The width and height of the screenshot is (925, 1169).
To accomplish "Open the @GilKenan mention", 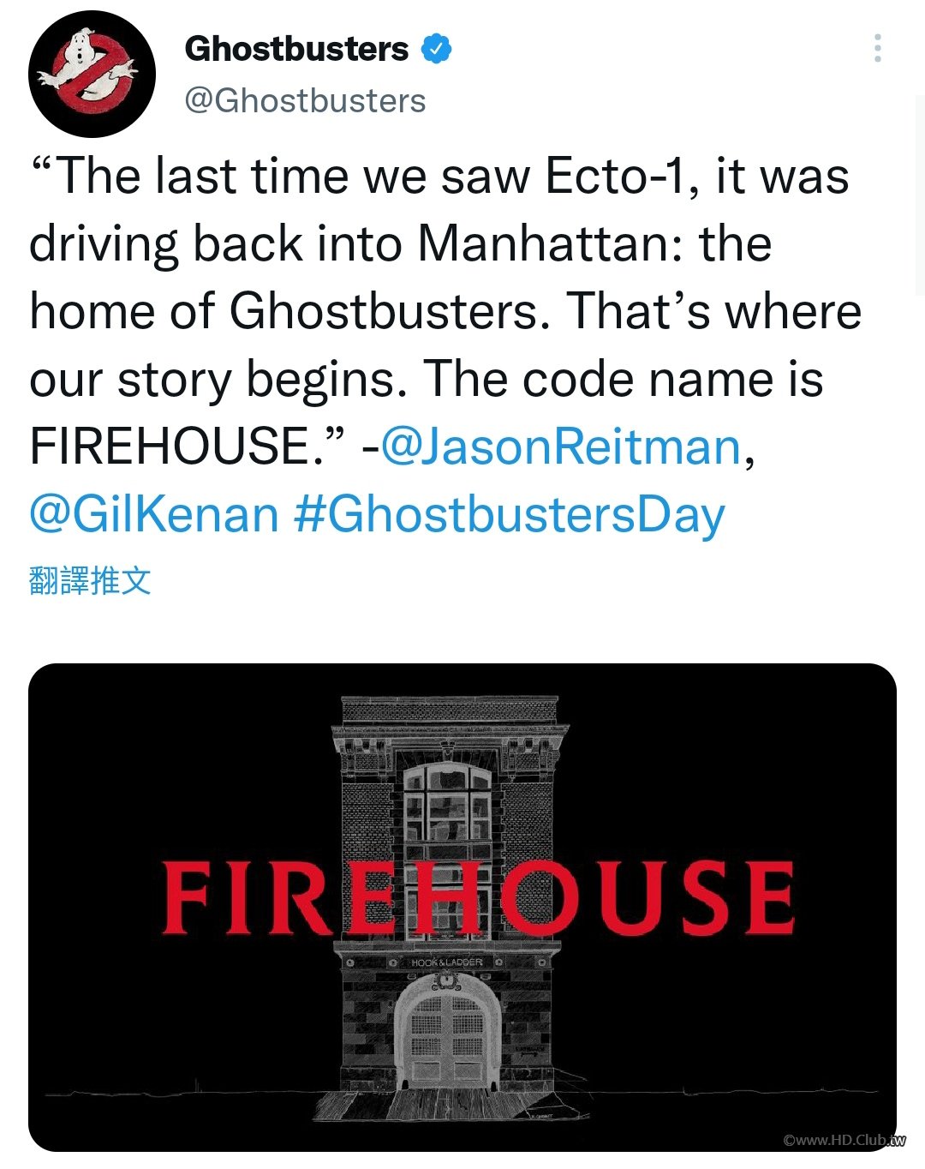I will pos(154,514).
